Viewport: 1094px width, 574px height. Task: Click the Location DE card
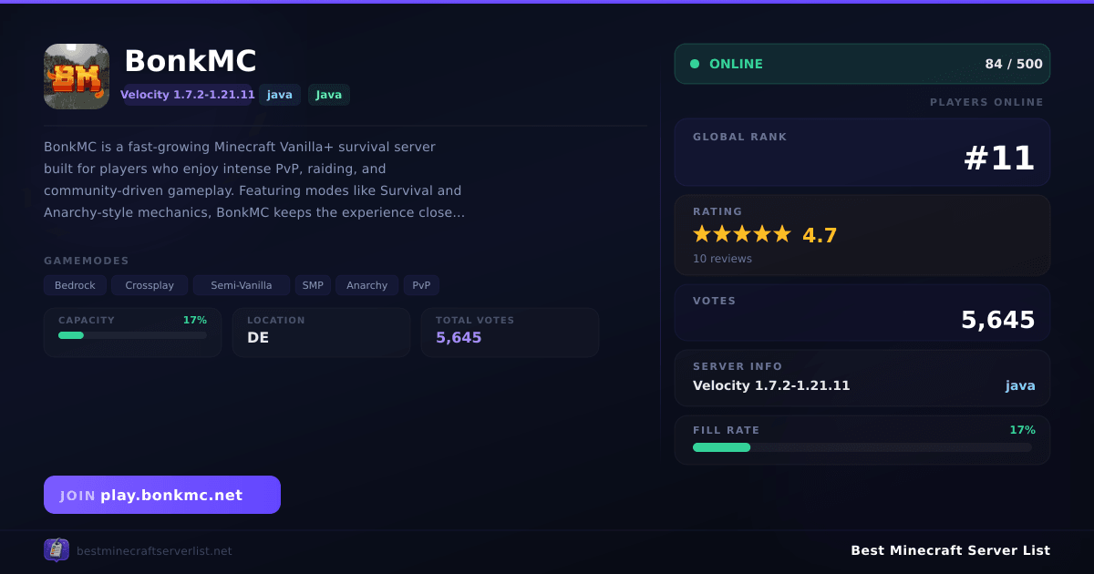pyautogui.click(x=321, y=332)
